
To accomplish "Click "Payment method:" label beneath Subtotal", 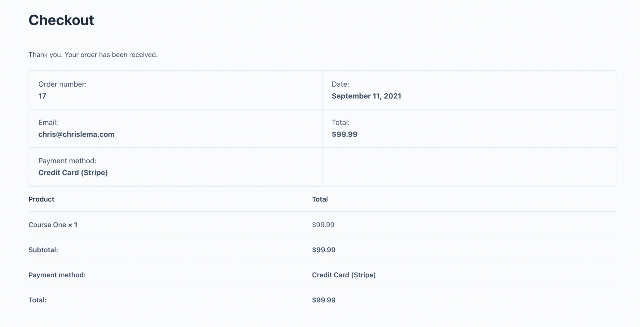I will click(x=57, y=275).
